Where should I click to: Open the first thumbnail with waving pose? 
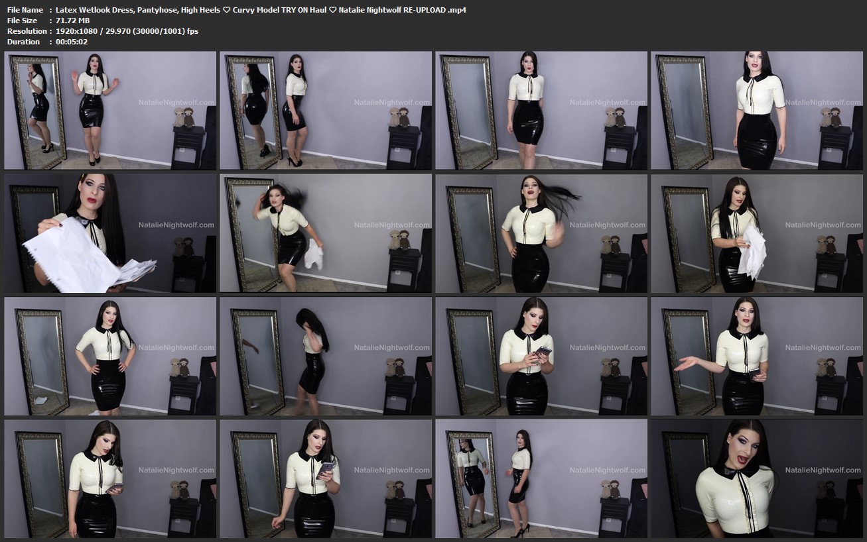click(110, 111)
